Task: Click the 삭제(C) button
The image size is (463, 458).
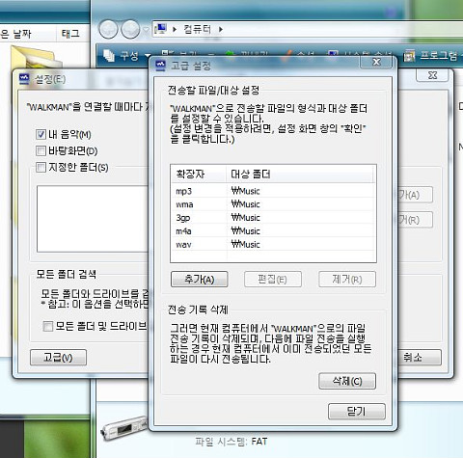Action: (347, 381)
